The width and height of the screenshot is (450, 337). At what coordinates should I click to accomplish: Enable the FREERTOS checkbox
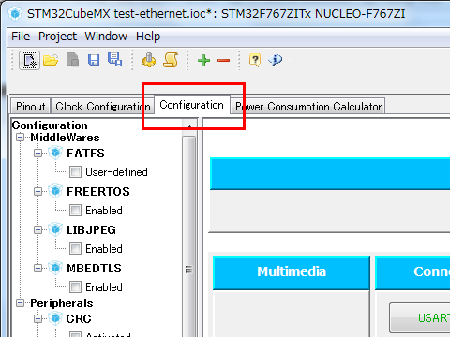pyautogui.click(x=75, y=211)
